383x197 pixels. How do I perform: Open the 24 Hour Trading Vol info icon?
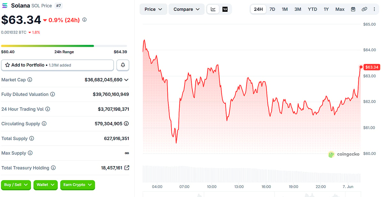point(48,109)
